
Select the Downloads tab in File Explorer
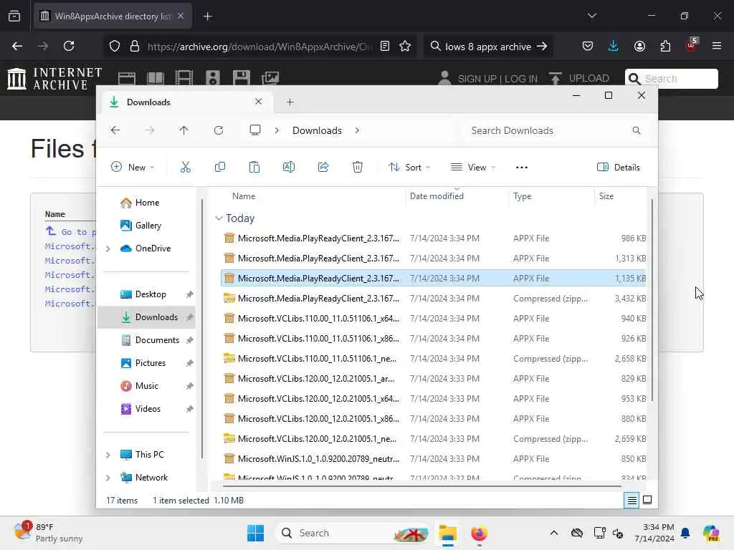click(x=186, y=102)
